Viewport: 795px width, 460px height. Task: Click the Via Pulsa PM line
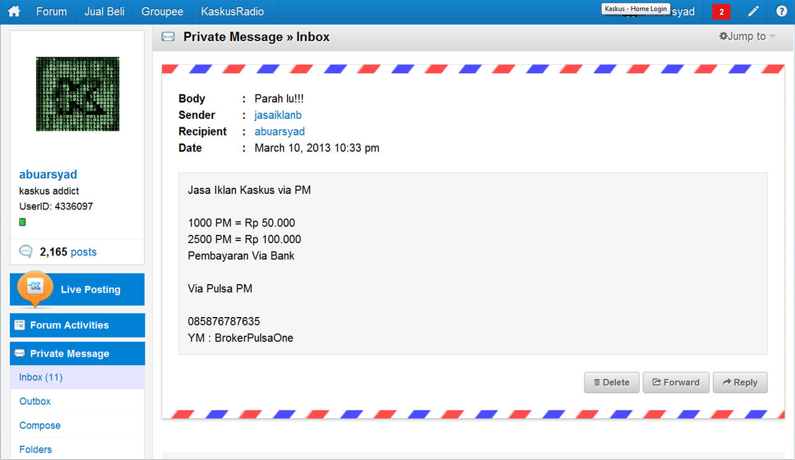(x=220, y=288)
